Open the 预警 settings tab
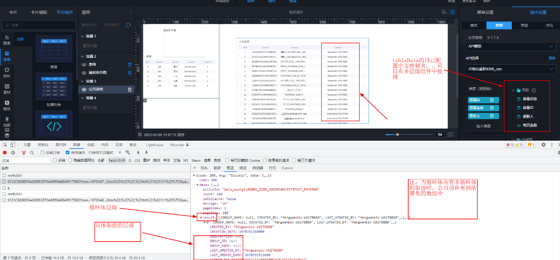Viewport: 560px width, 260px height. [524, 25]
